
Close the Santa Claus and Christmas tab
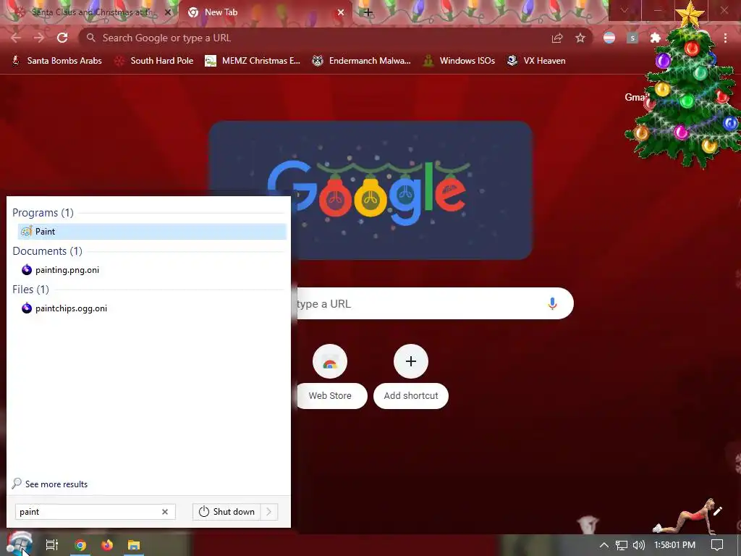(x=168, y=12)
